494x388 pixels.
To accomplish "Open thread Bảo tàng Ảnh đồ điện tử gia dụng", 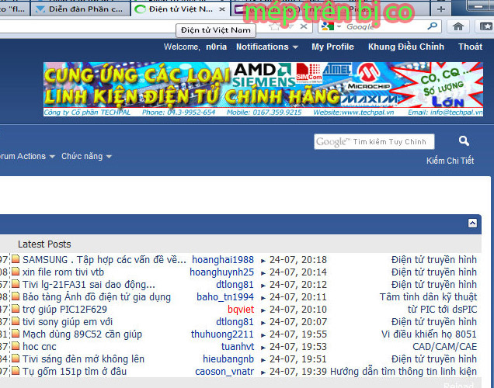I will pos(96,296).
